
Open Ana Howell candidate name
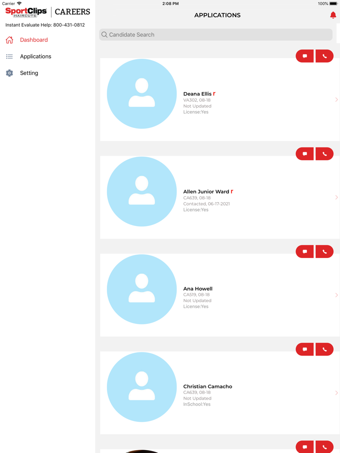coord(198,289)
